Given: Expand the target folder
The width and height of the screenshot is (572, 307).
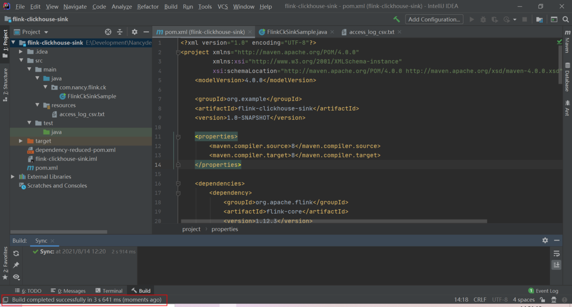Looking at the screenshot, I should point(21,141).
